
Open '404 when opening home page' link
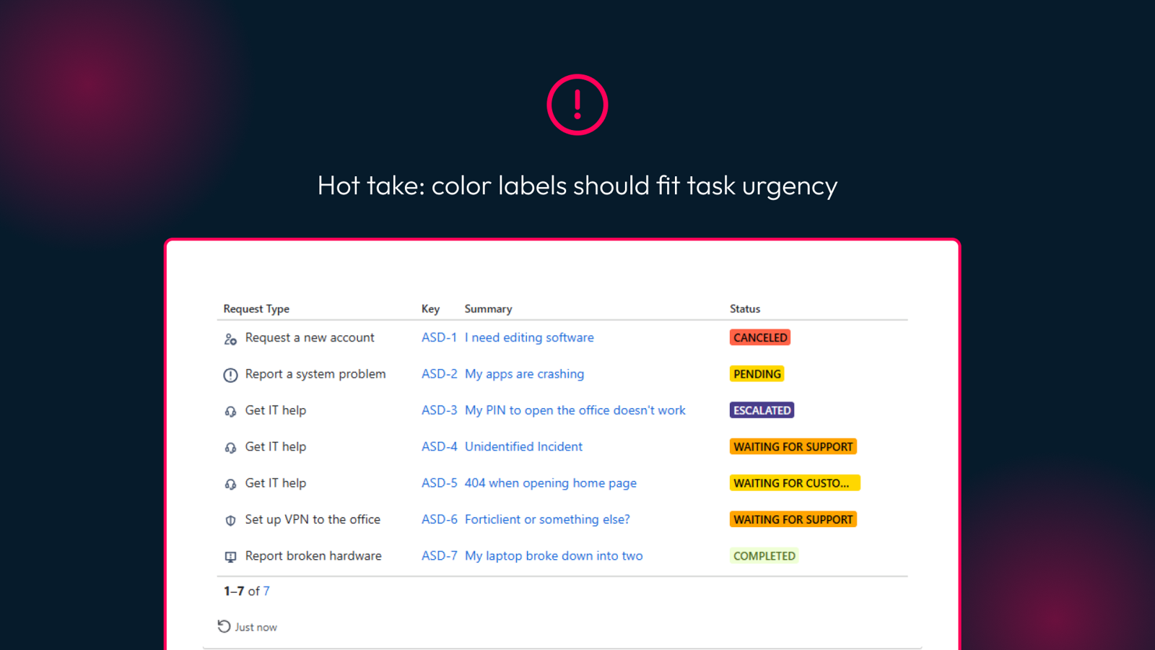click(x=550, y=483)
